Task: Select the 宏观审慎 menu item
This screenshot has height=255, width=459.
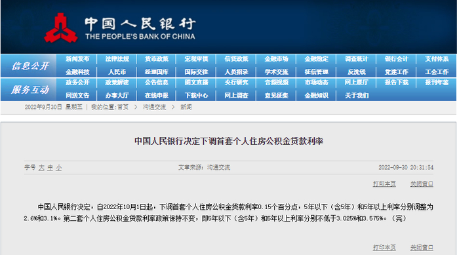Action: [x=197, y=59]
